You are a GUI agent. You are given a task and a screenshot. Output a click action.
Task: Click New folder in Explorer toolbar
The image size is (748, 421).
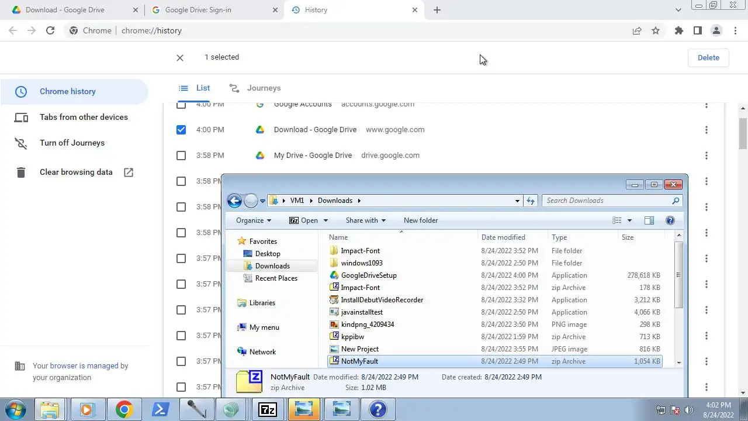421,220
